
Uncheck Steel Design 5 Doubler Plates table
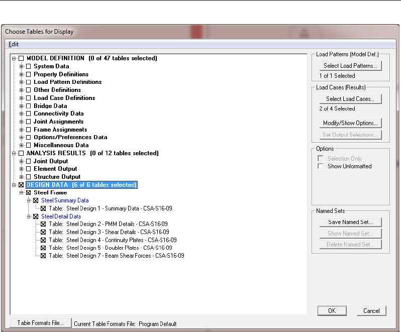click(43, 248)
